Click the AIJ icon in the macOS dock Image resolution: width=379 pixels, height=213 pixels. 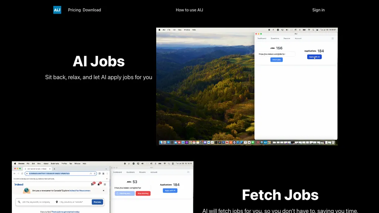coord(265,142)
